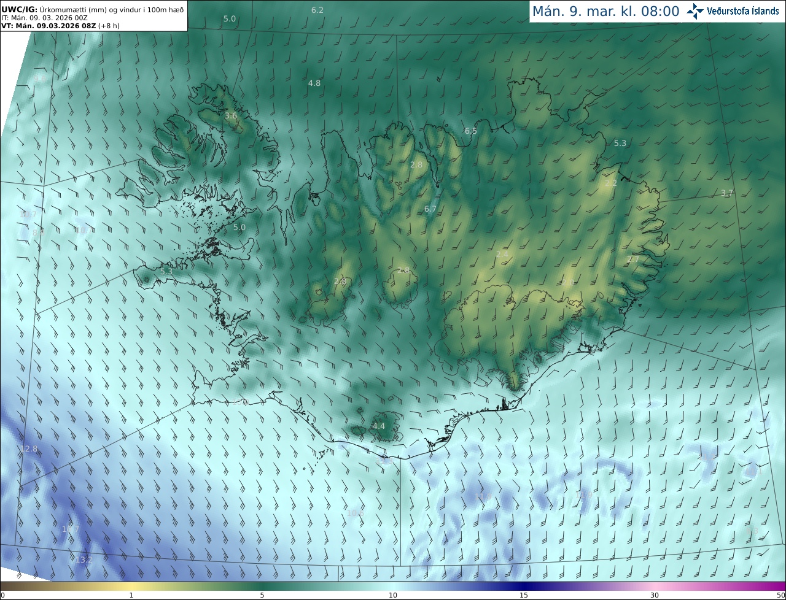The image size is (786, 600).
Task: Click the 4.8 value north of Iceland
Action: click(314, 83)
